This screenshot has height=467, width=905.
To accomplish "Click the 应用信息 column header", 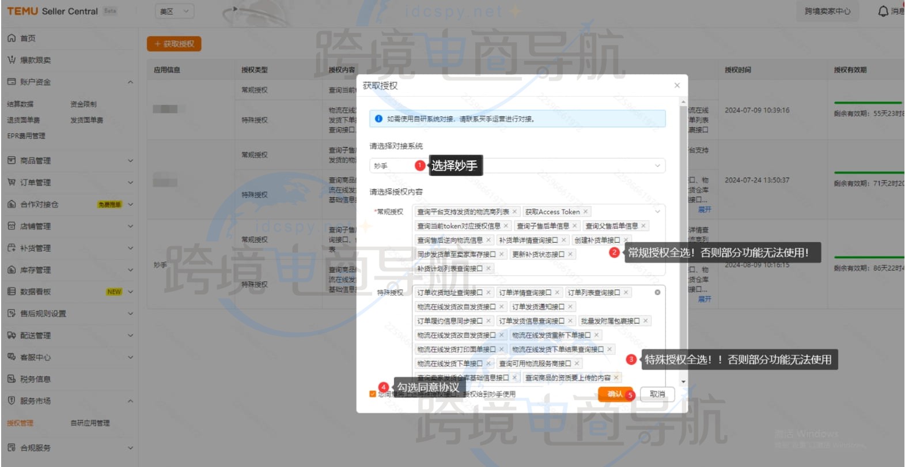I will (167, 70).
